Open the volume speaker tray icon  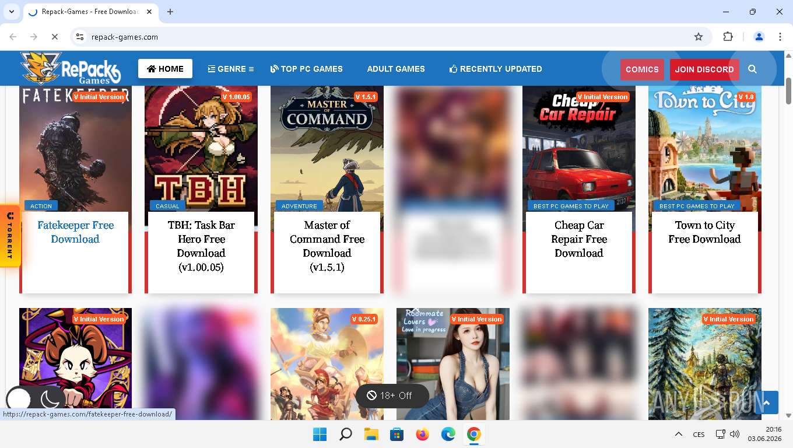[x=735, y=434]
